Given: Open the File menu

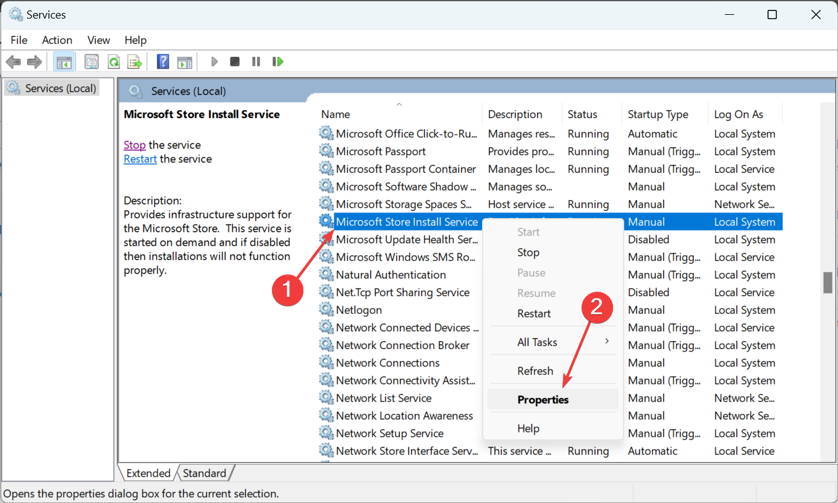Looking at the screenshot, I should tap(19, 40).
